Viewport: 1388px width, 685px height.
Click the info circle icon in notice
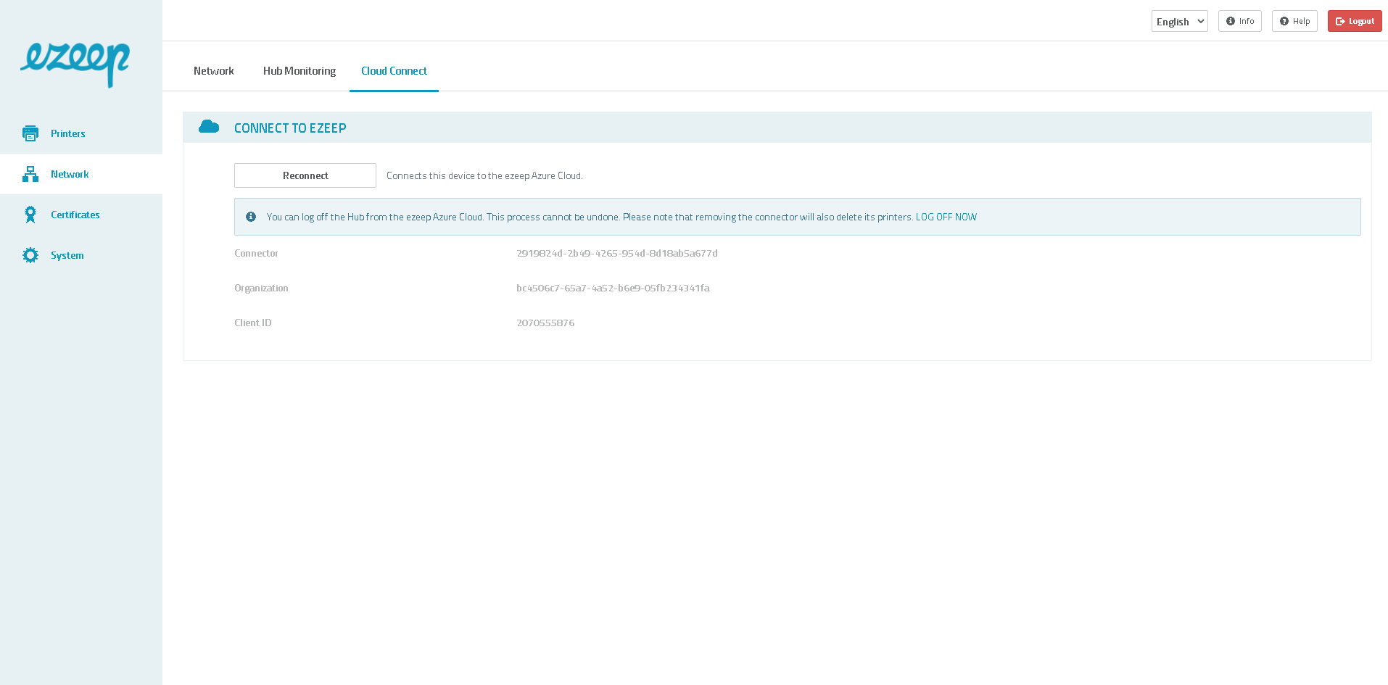(x=251, y=217)
